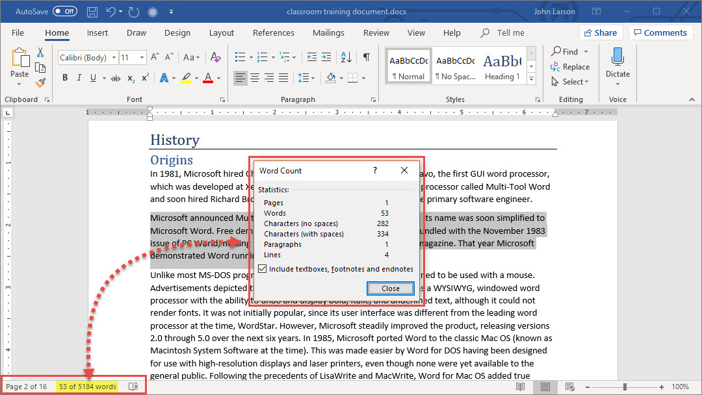Close the Word Count dialog
The height and width of the screenshot is (395, 702).
[391, 288]
